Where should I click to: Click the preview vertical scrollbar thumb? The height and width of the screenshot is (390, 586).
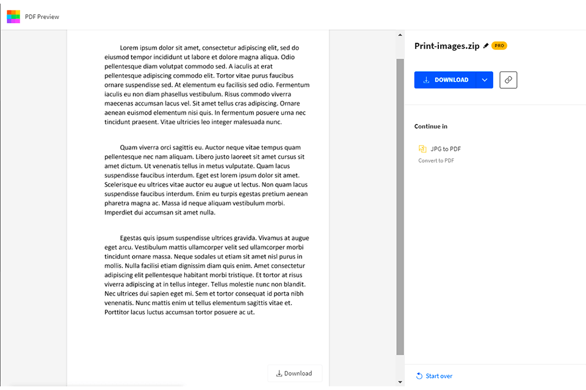(400, 207)
